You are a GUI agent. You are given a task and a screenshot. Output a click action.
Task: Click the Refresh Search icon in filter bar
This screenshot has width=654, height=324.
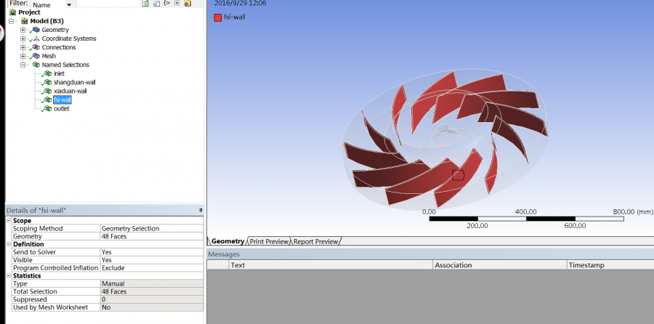(x=145, y=3)
